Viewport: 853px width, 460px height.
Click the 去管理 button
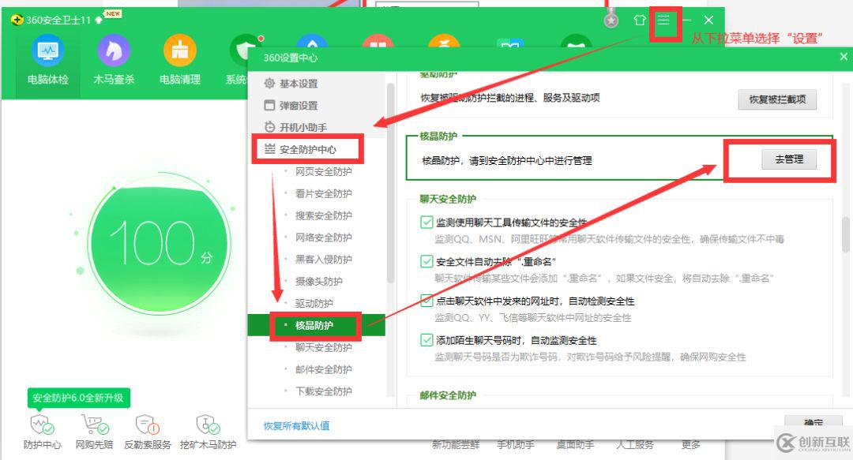pos(789,159)
